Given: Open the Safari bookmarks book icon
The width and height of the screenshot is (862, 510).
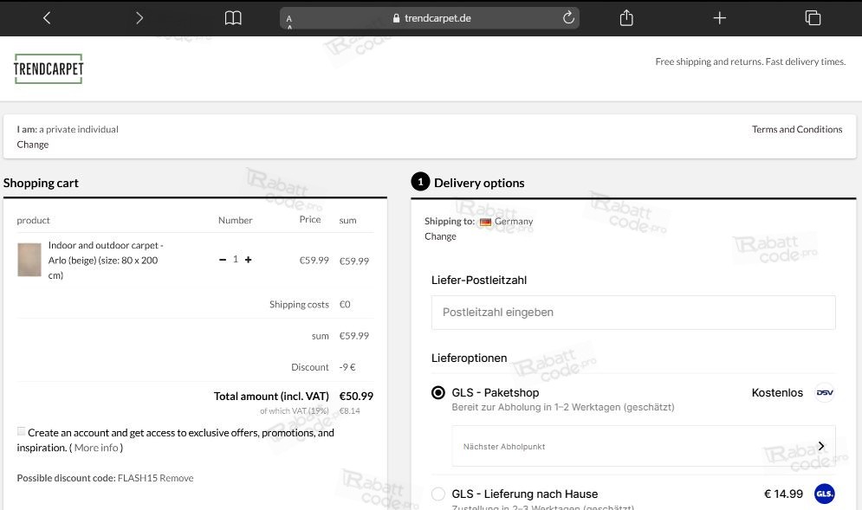Looking at the screenshot, I should pyautogui.click(x=233, y=18).
